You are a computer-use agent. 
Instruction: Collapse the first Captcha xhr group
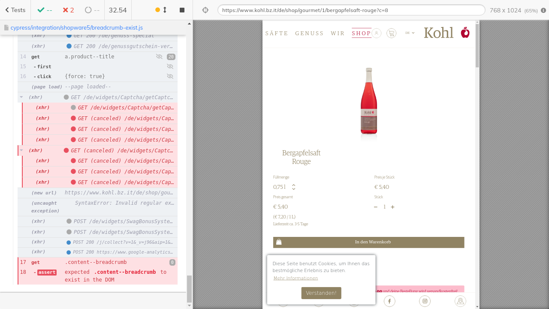click(21, 97)
